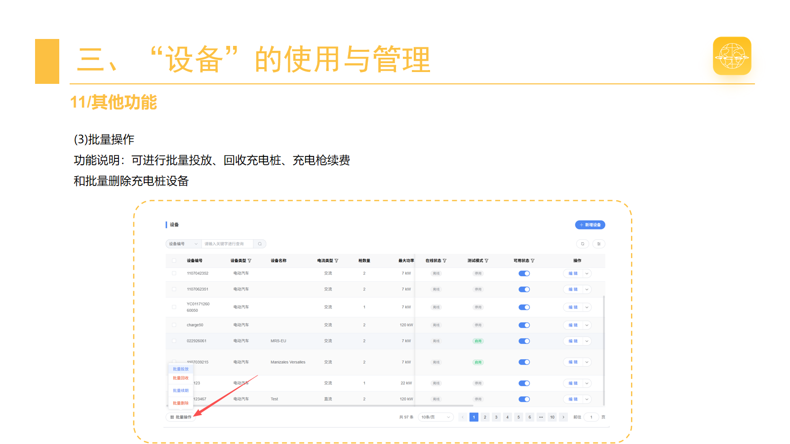Go to page 2
This screenshot has height=444, width=790.
click(485, 417)
